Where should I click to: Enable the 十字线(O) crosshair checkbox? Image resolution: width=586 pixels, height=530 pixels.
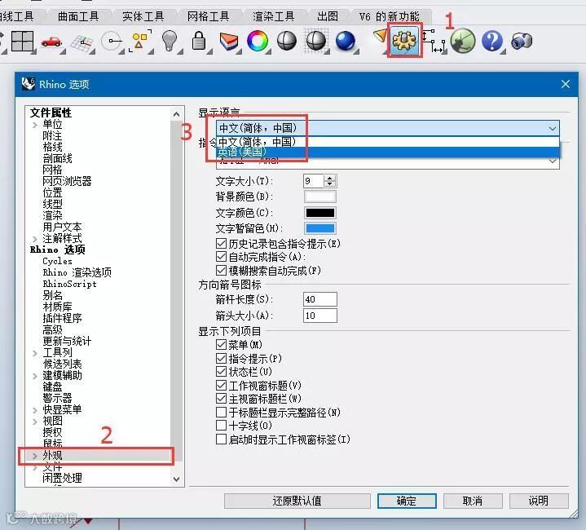pyautogui.click(x=221, y=426)
